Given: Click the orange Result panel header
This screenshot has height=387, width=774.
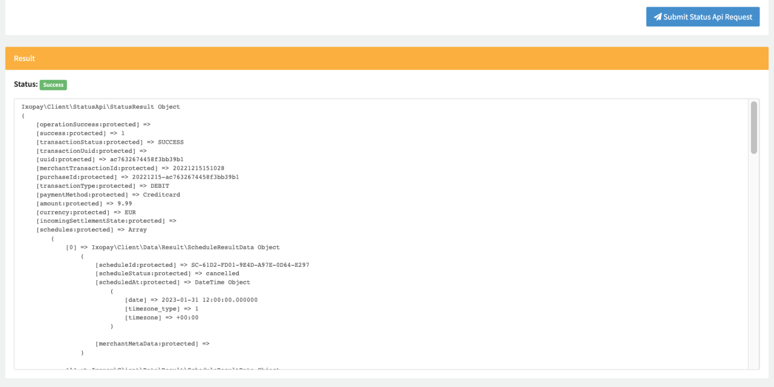Looking at the screenshot, I should coord(386,59).
